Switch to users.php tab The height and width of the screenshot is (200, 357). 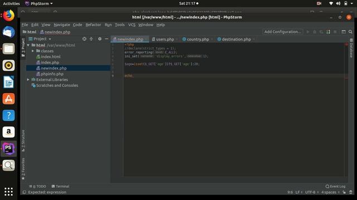tap(165, 39)
